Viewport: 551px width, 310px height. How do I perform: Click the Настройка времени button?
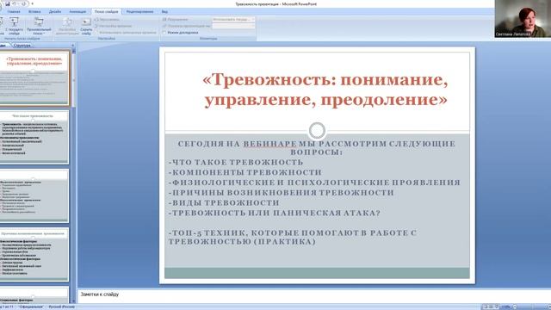coord(113,26)
